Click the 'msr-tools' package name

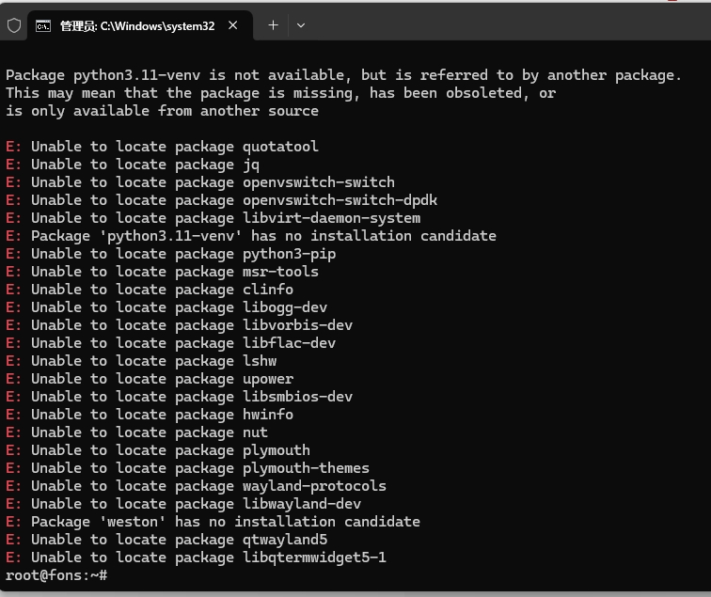coord(280,272)
